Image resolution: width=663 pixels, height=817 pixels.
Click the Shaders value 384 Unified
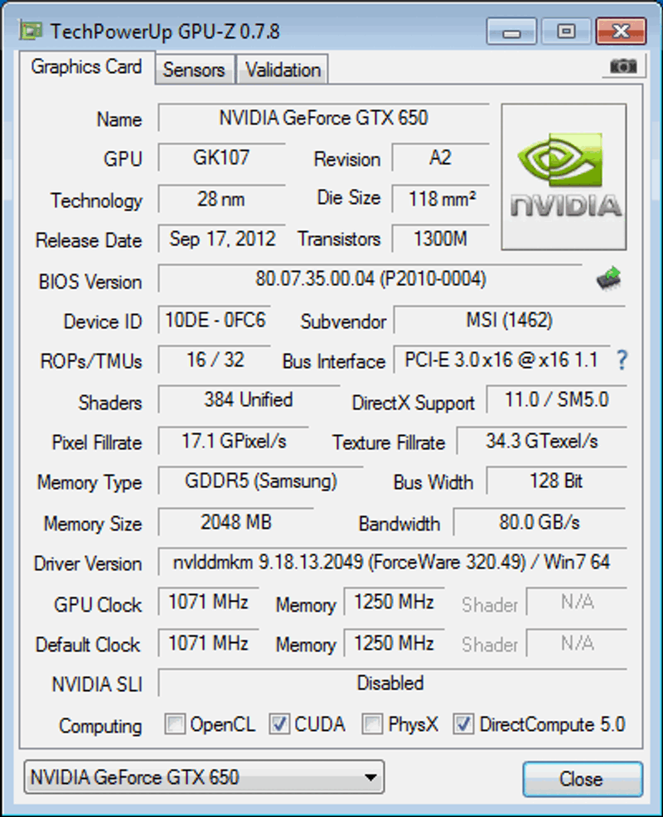pyautogui.click(x=249, y=399)
